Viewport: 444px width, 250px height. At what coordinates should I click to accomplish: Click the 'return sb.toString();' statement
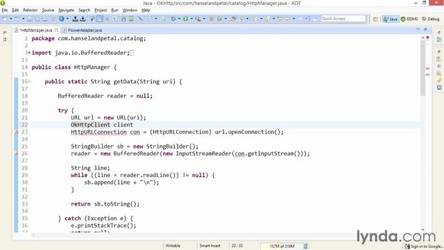(x=105, y=204)
